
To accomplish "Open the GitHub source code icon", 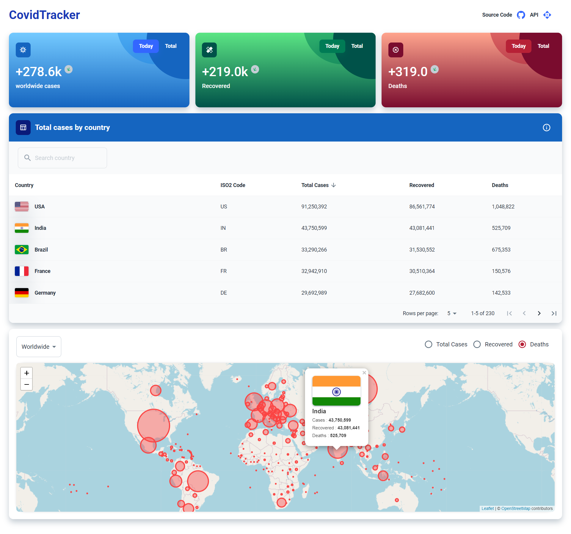I will [x=521, y=15].
